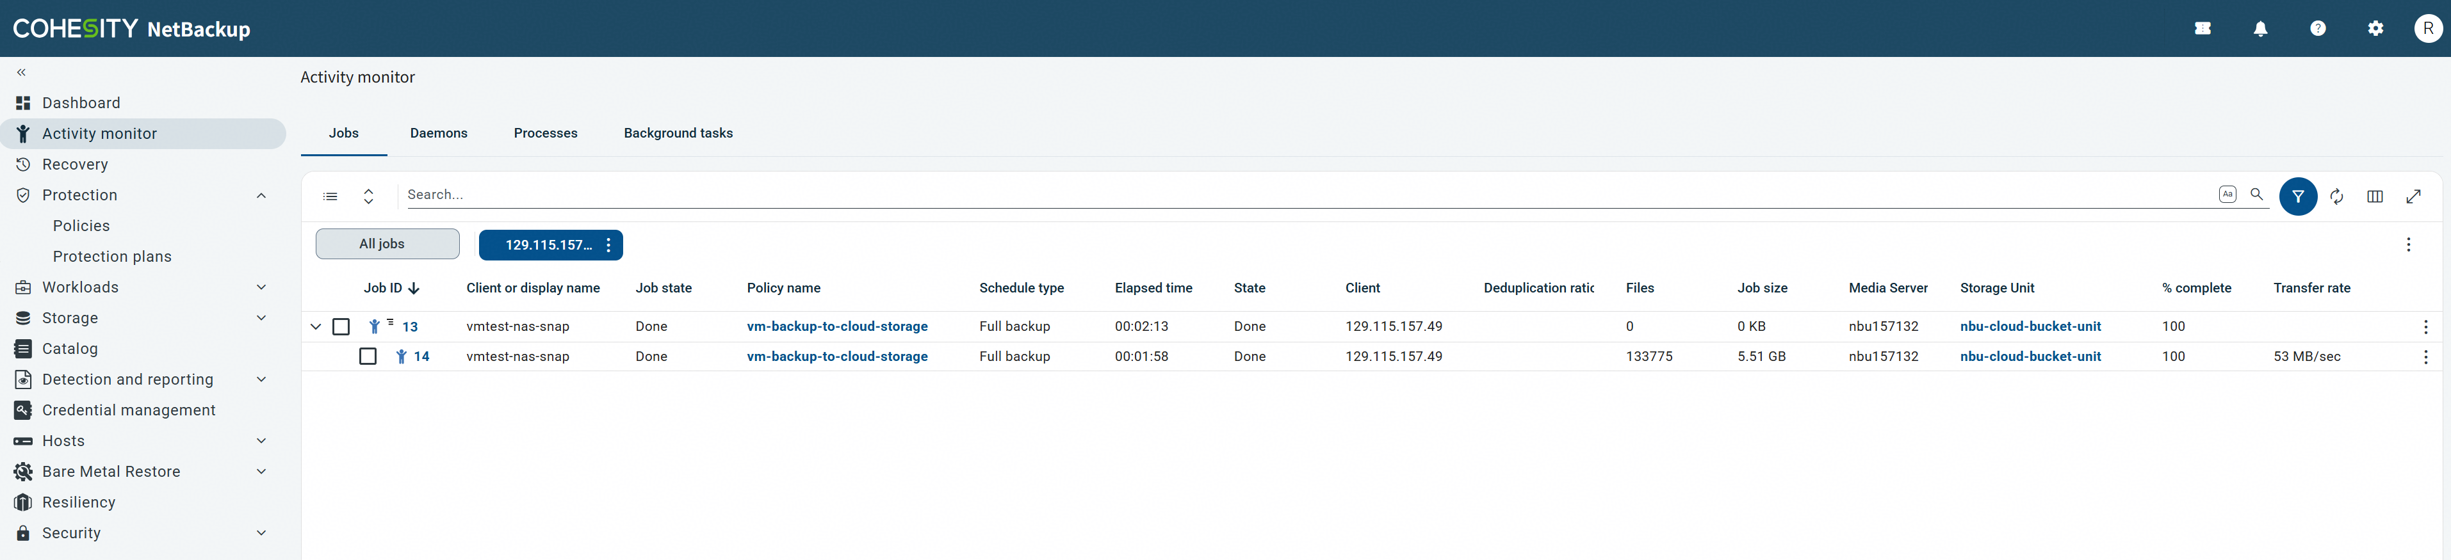2451x560 pixels.
Task: Collapse the Protection menu section
Action: pos(261,195)
